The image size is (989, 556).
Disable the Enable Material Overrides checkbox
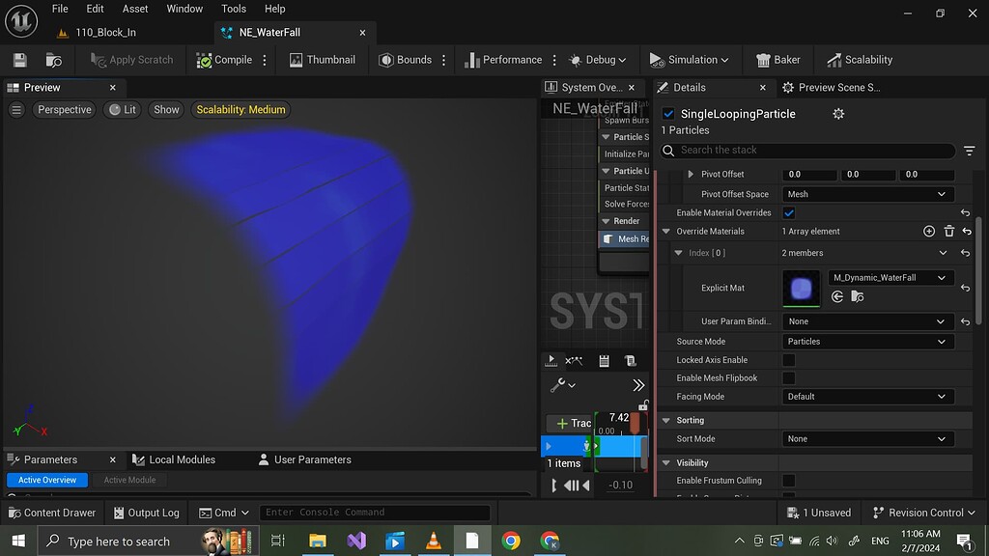787,212
